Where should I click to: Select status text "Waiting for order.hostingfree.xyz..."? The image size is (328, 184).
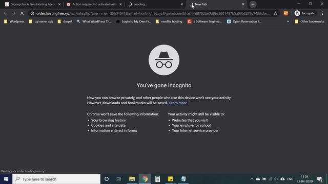(x=24, y=171)
